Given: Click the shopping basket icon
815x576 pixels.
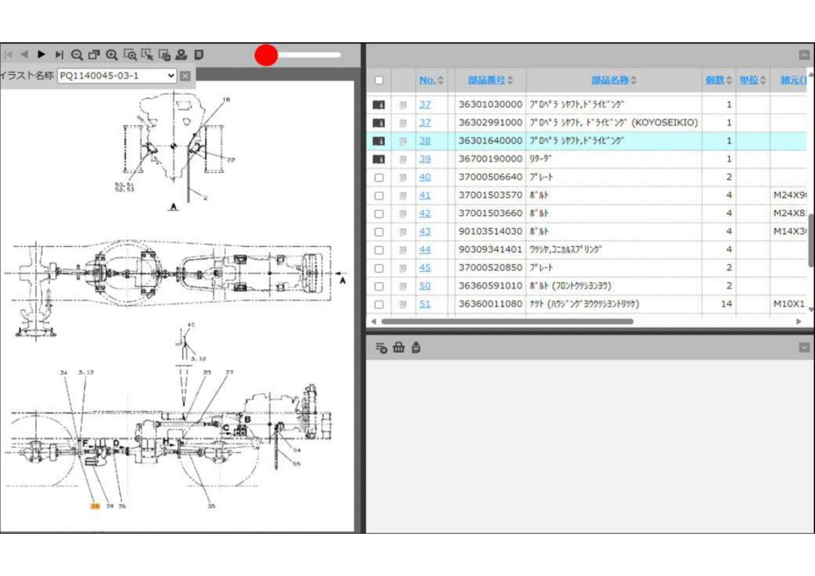Looking at the screenshot, I should click(x=399, y=348).
